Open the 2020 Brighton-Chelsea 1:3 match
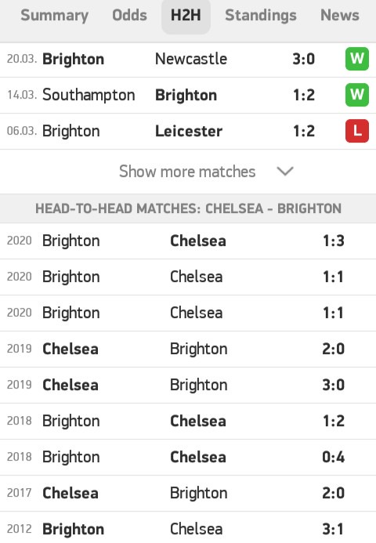 pyautogui.click(x=188, y=241)
